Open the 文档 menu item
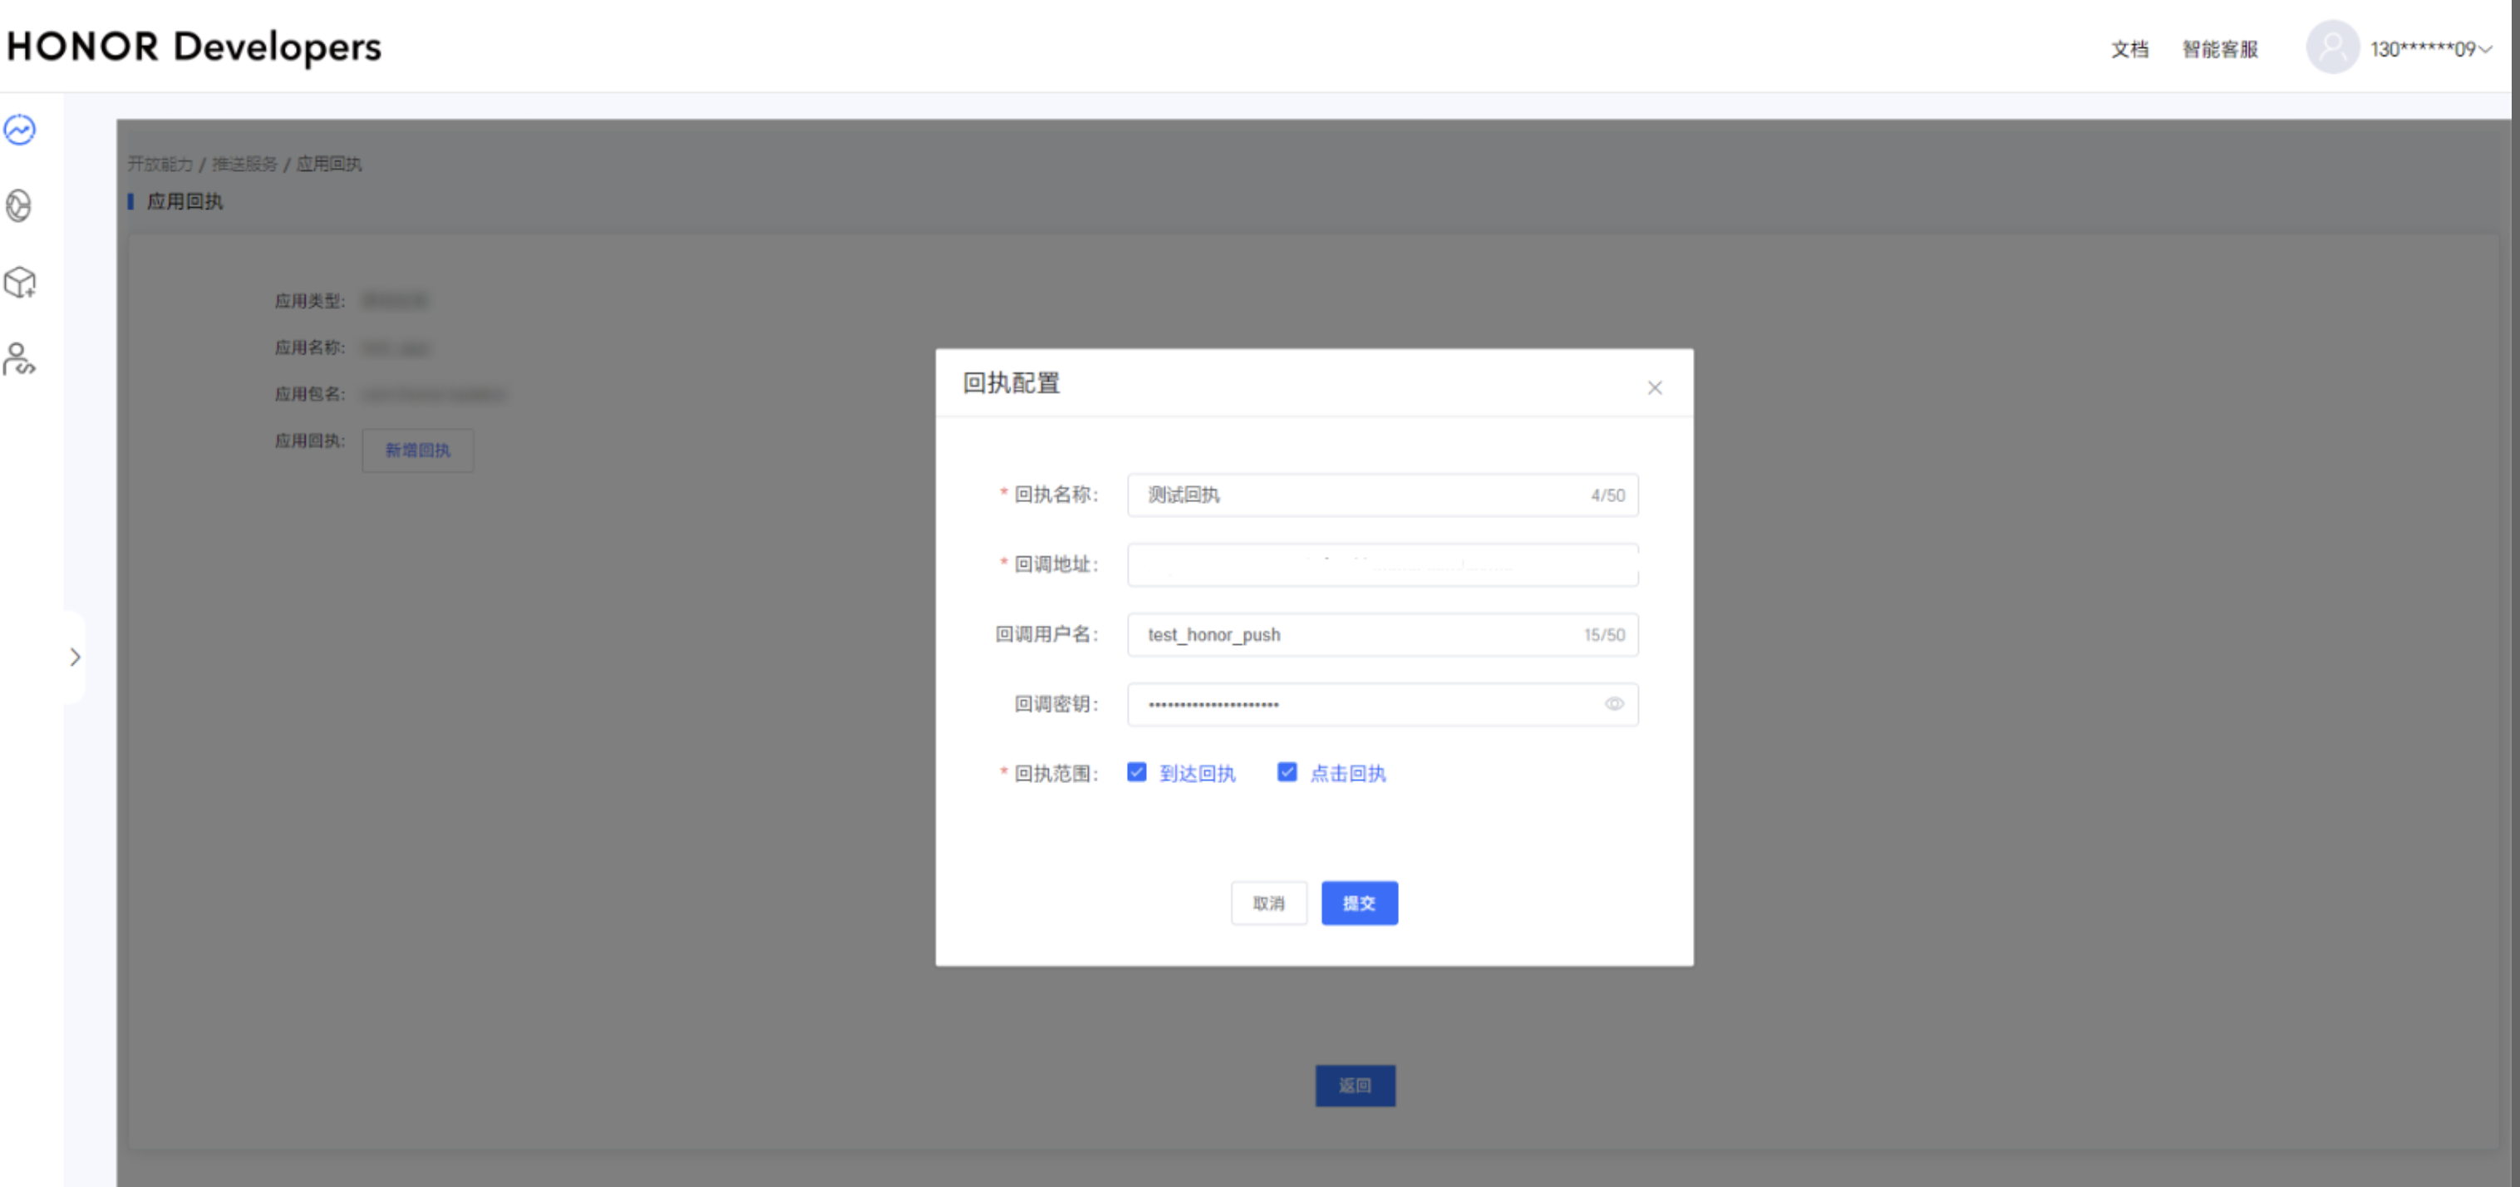This screenshot has width=2520, height=1187. coord(2129,49)
